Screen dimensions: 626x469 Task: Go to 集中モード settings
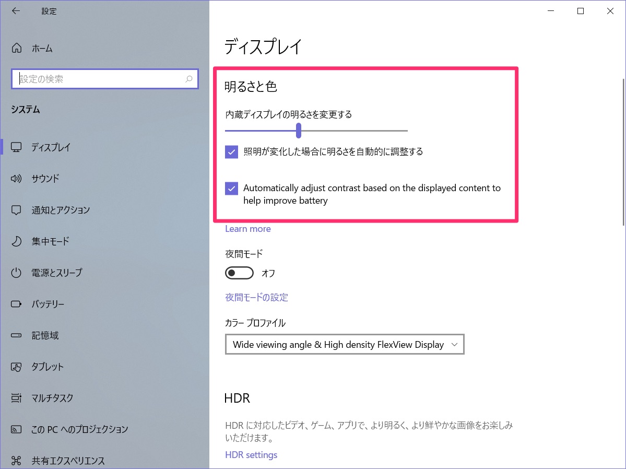(x=50, y=241)
